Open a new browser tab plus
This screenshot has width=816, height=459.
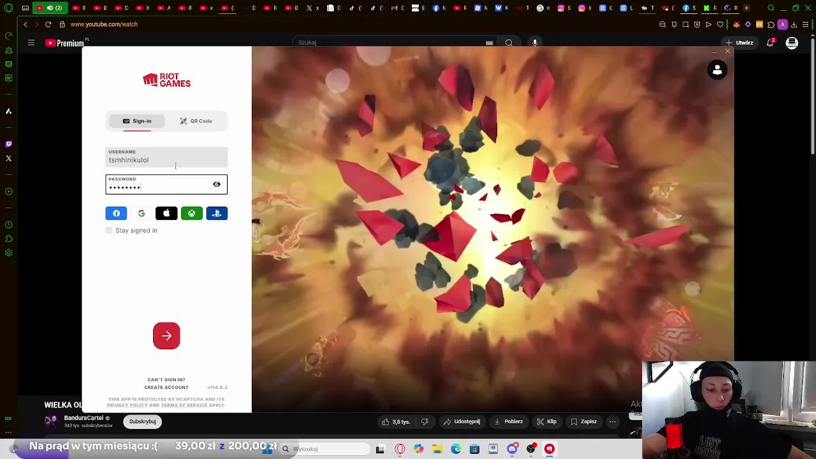tap(747, 8)
